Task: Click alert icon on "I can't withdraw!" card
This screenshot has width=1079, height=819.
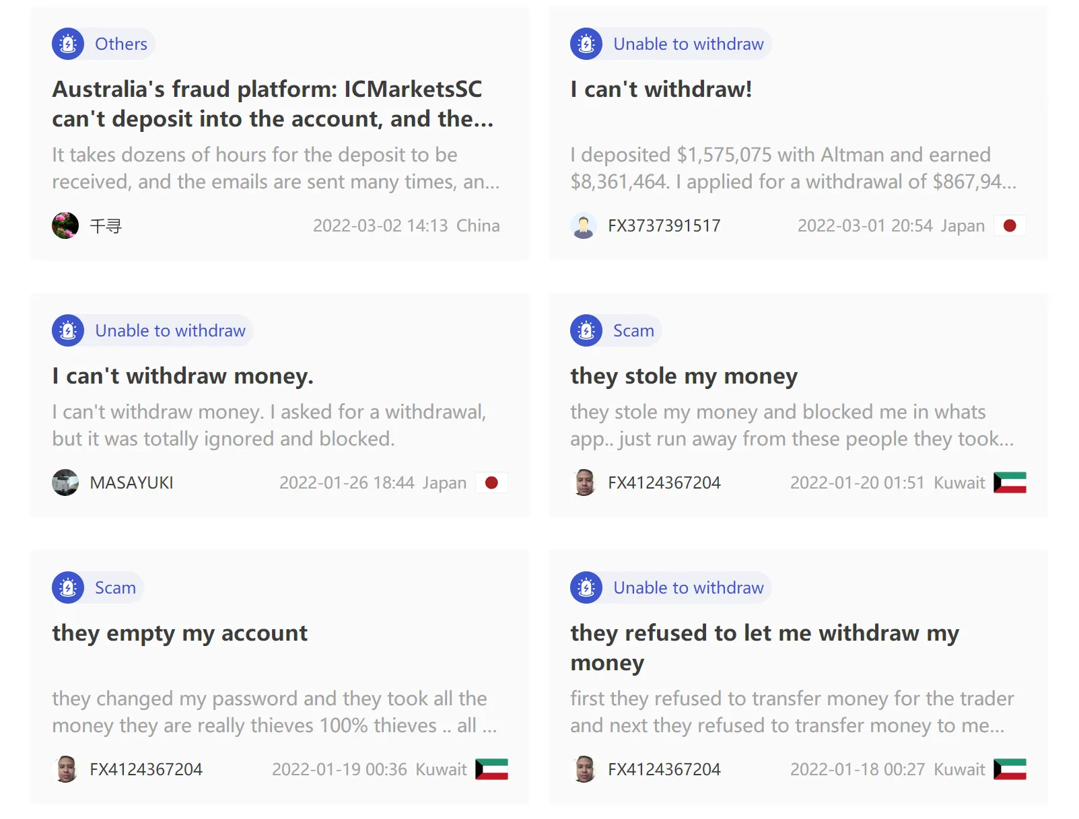Action: pos(586,44)
